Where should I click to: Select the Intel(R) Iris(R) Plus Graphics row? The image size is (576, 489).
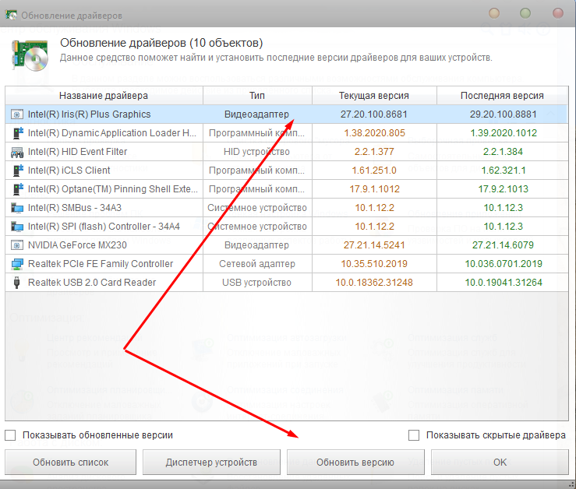point(287,114)
